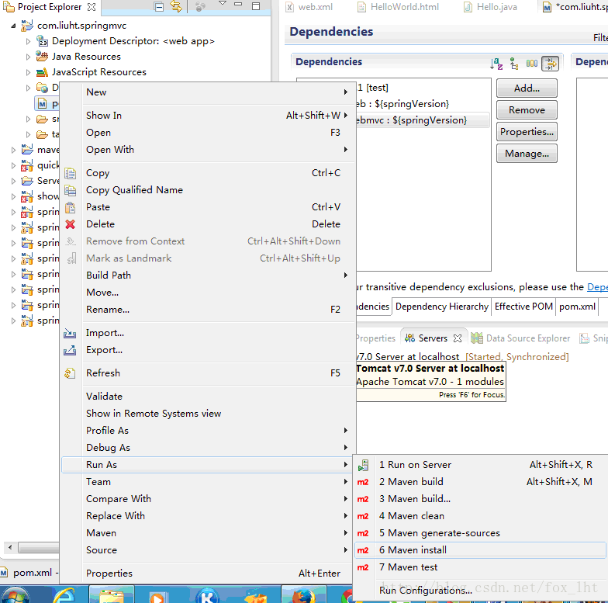Viewport: 608px width, 603px height.
Task: Click the red Delete X icon
Action: tap(70, 224)
